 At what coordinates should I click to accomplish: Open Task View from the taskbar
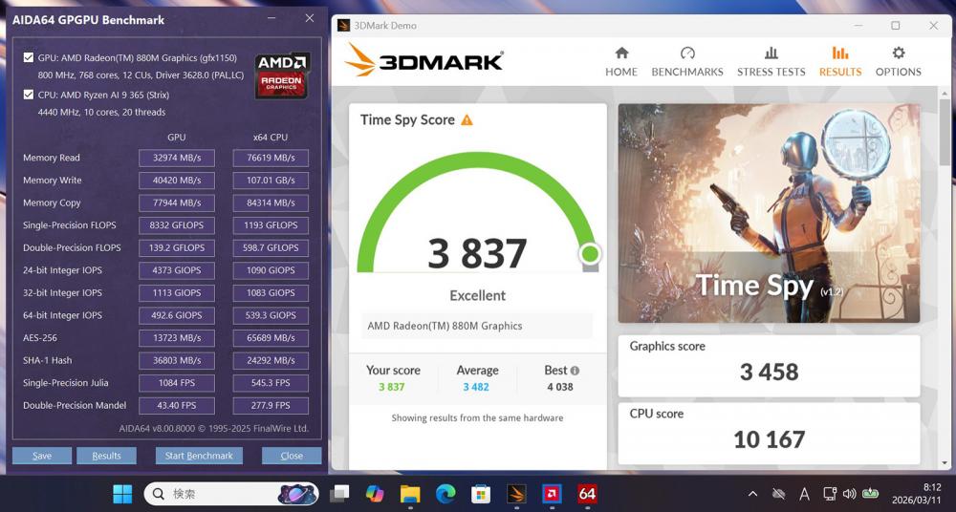pos(339,493)
